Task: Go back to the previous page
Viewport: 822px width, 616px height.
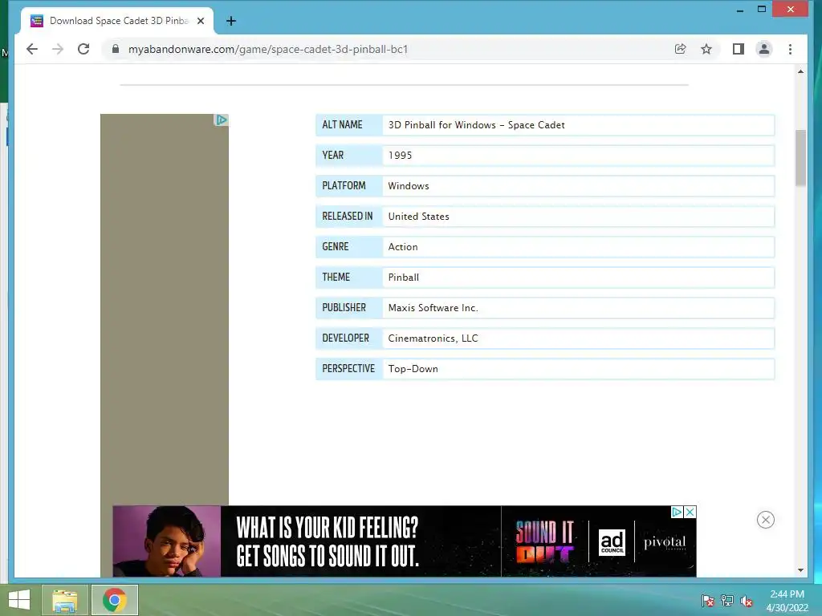Action: (x=32, y=49)
